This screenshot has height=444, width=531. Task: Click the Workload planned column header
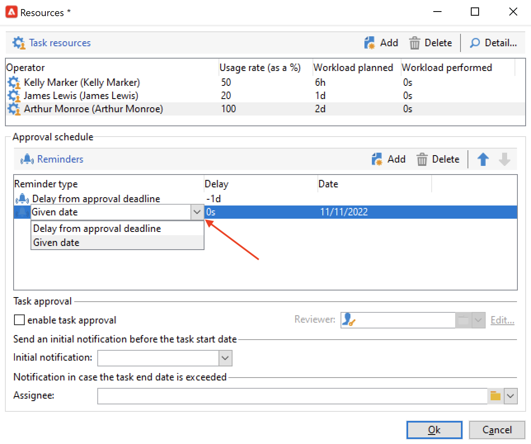[x=357, y=68]
